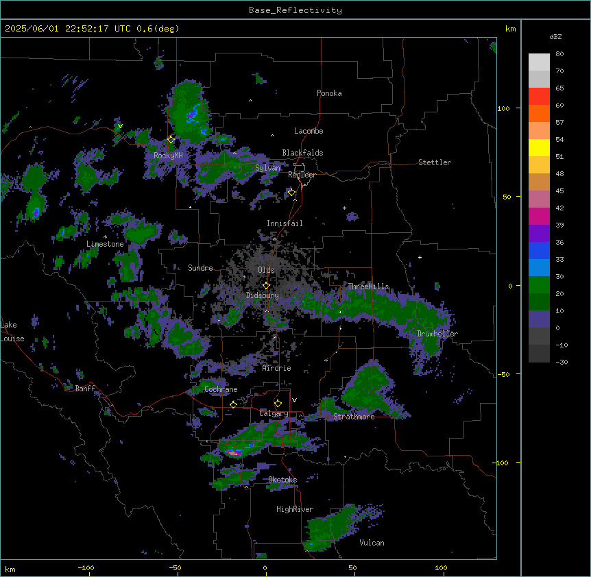This screenshot has width=591, height=577.
Task: Click the Limestone label
Action: coord(105,244)
